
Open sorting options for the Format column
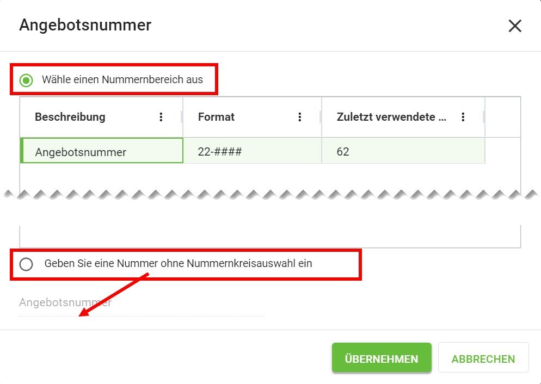[x=300, y=117]
